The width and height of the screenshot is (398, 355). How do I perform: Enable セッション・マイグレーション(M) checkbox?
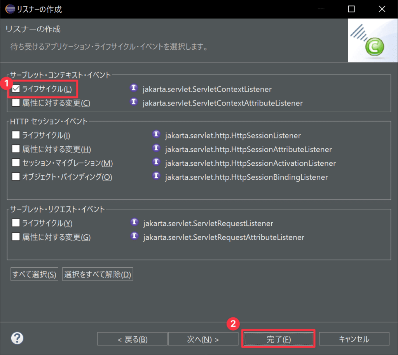coord(16,163)
